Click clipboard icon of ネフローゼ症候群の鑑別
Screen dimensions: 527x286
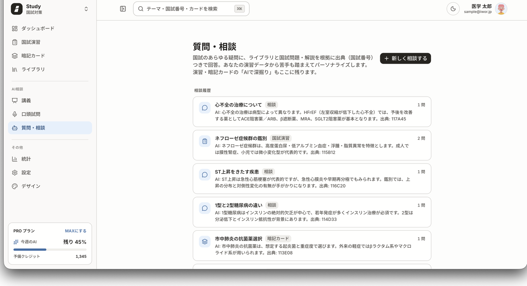[205, 141]
